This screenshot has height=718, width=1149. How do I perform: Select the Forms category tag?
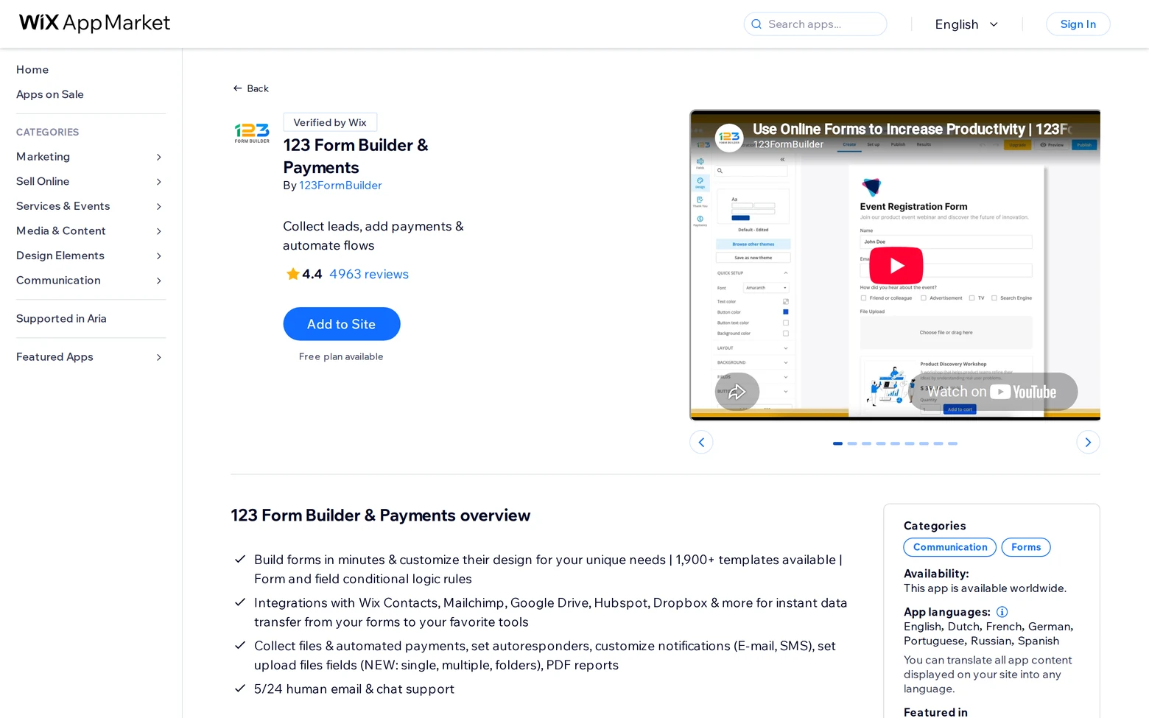pos(1026,547)
